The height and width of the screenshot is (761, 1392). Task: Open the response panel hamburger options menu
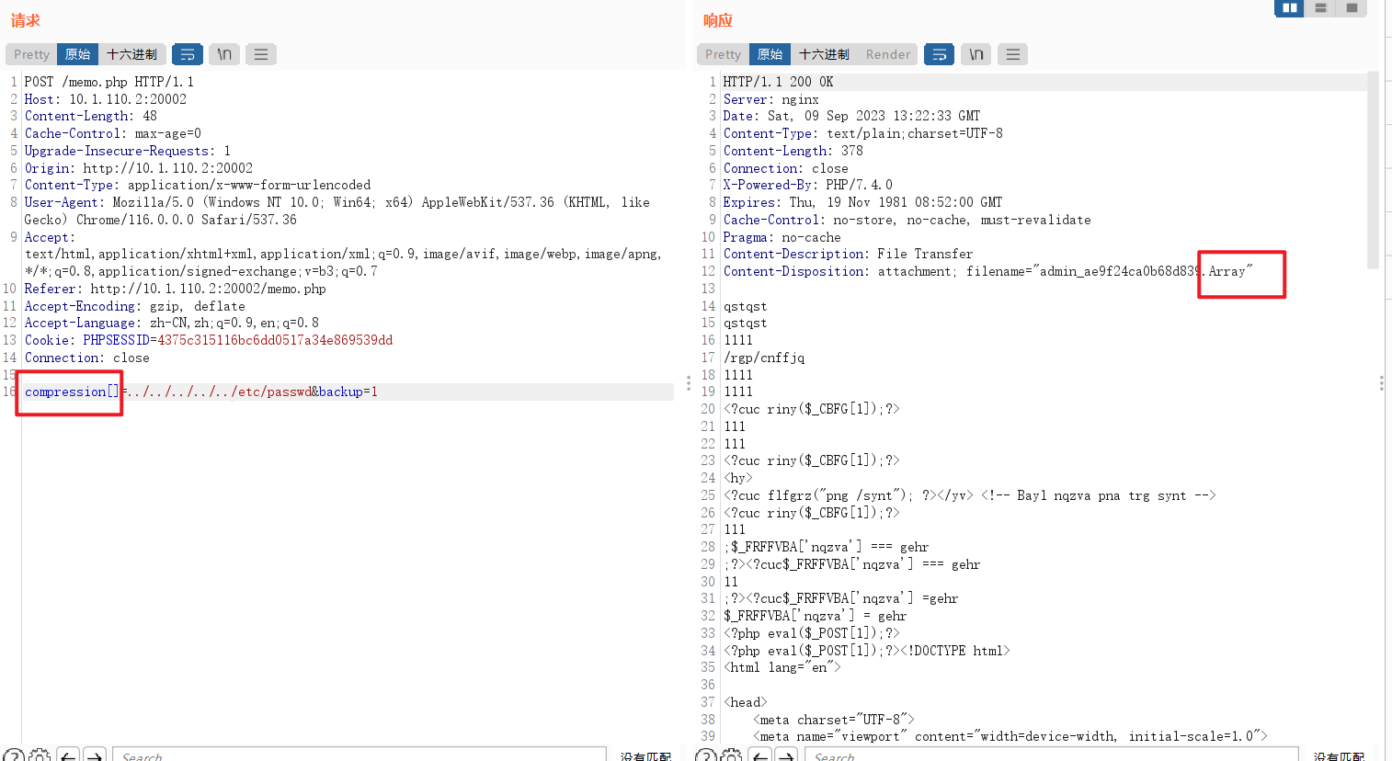point(1013,54)
